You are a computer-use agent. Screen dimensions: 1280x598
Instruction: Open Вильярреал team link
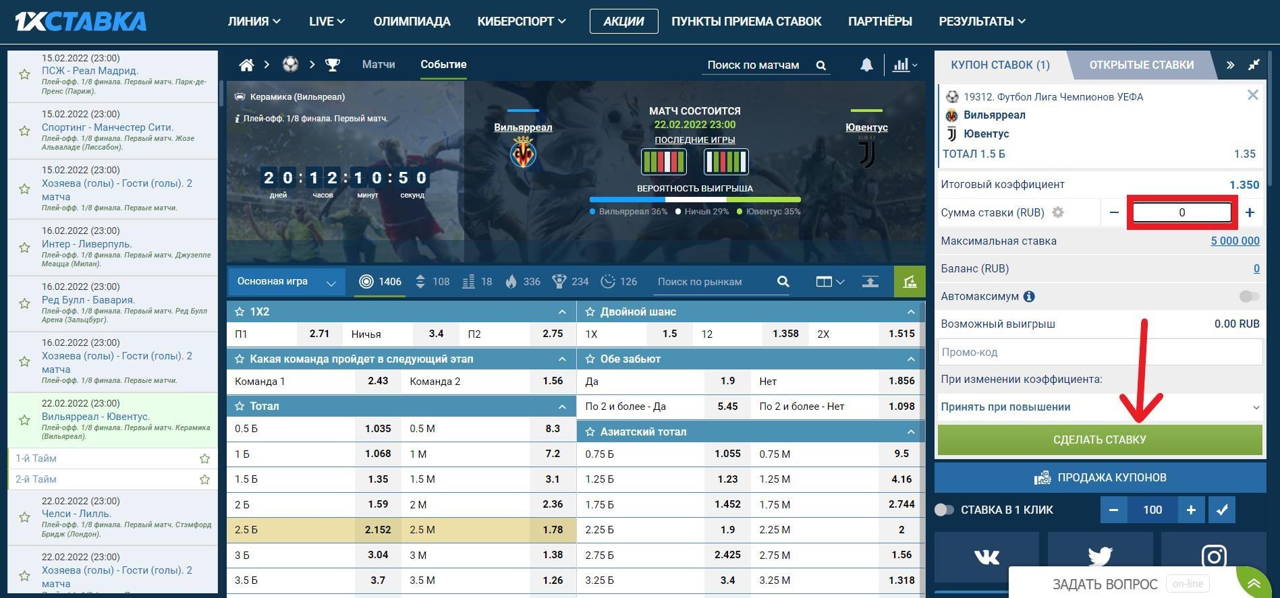pos(523,127)
